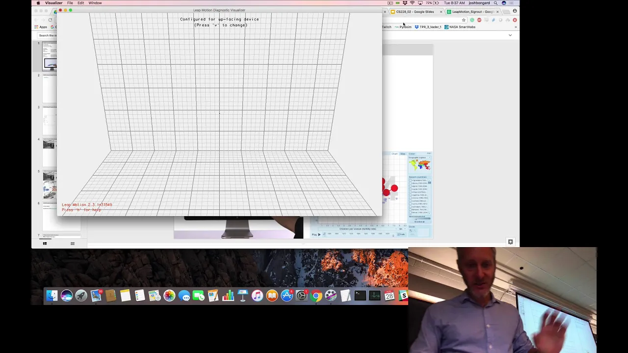Open the Mail stamp icon with badge

[x=96, y=296]
